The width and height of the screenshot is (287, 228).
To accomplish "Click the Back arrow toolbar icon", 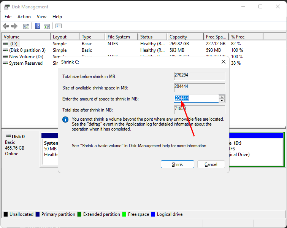I will [6, 26].
